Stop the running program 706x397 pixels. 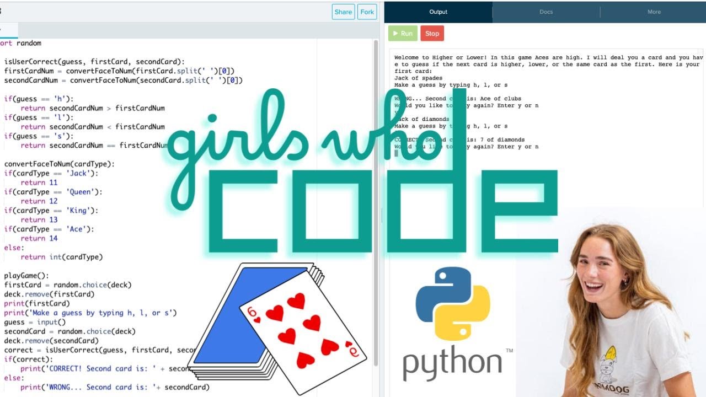(x=432, y=34)
